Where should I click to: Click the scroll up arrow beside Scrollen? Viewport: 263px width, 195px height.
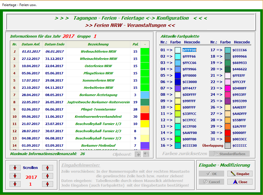(47, 168)
